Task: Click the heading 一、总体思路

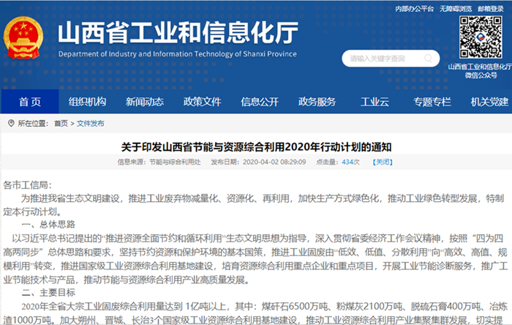Action: (48, 225)
